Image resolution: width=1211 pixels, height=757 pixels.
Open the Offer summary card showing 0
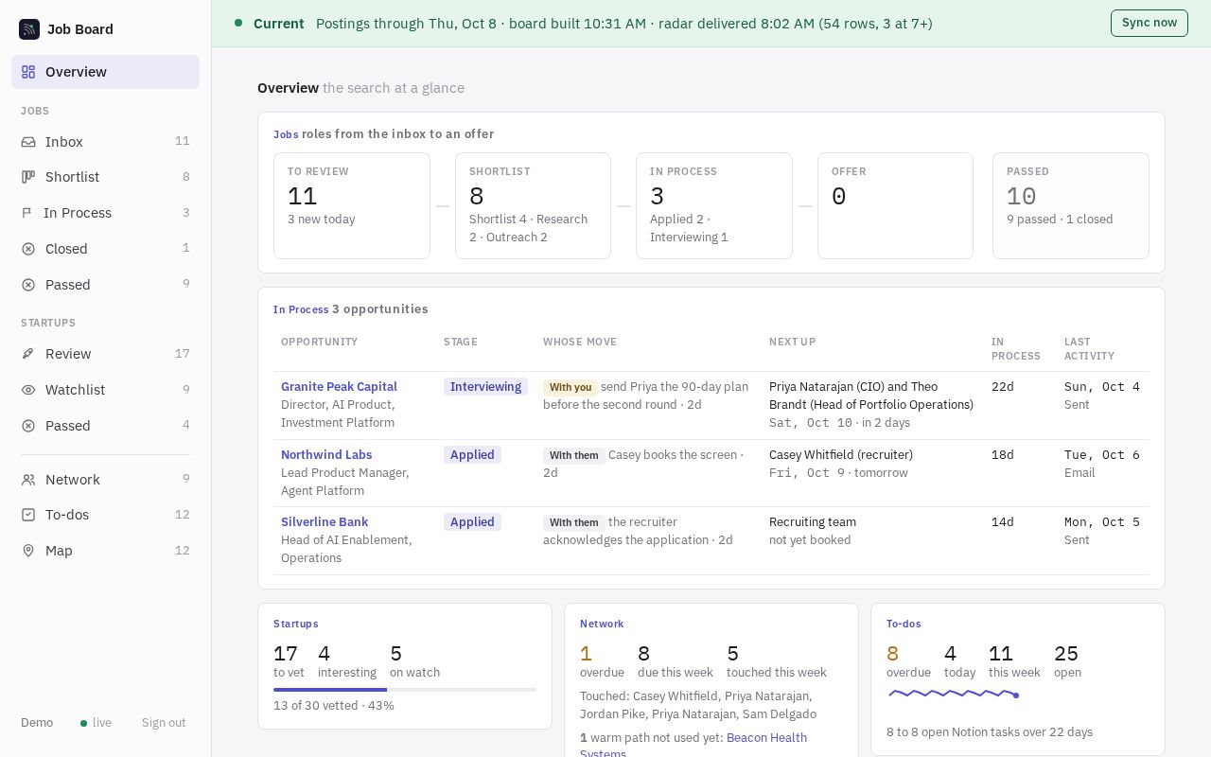(x=895, y=205)
